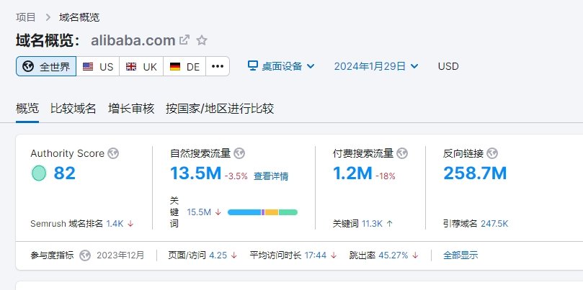Open paid keywords value 11.3K
Screen dimensions: 583x290
pyautogui.click(x=372, y=224)
